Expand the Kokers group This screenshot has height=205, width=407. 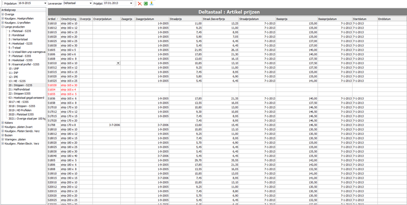[3, 123]
